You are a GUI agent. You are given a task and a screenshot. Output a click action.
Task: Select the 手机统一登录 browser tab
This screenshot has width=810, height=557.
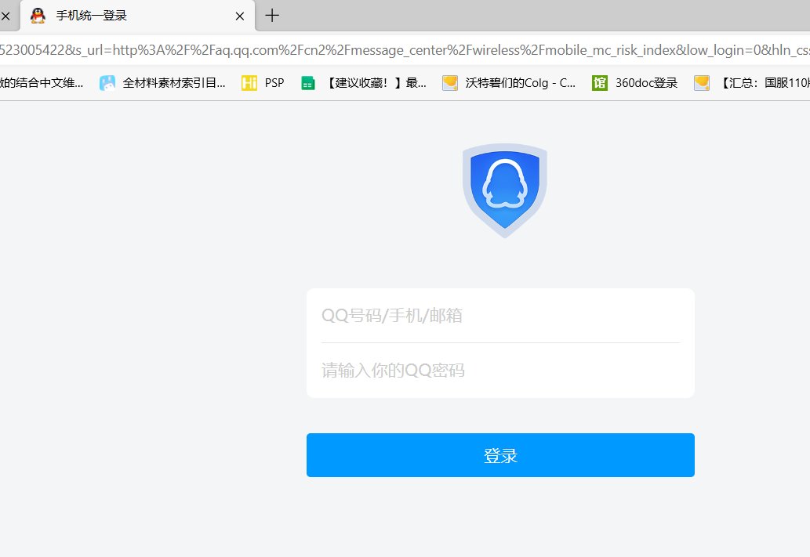point(137,16)
